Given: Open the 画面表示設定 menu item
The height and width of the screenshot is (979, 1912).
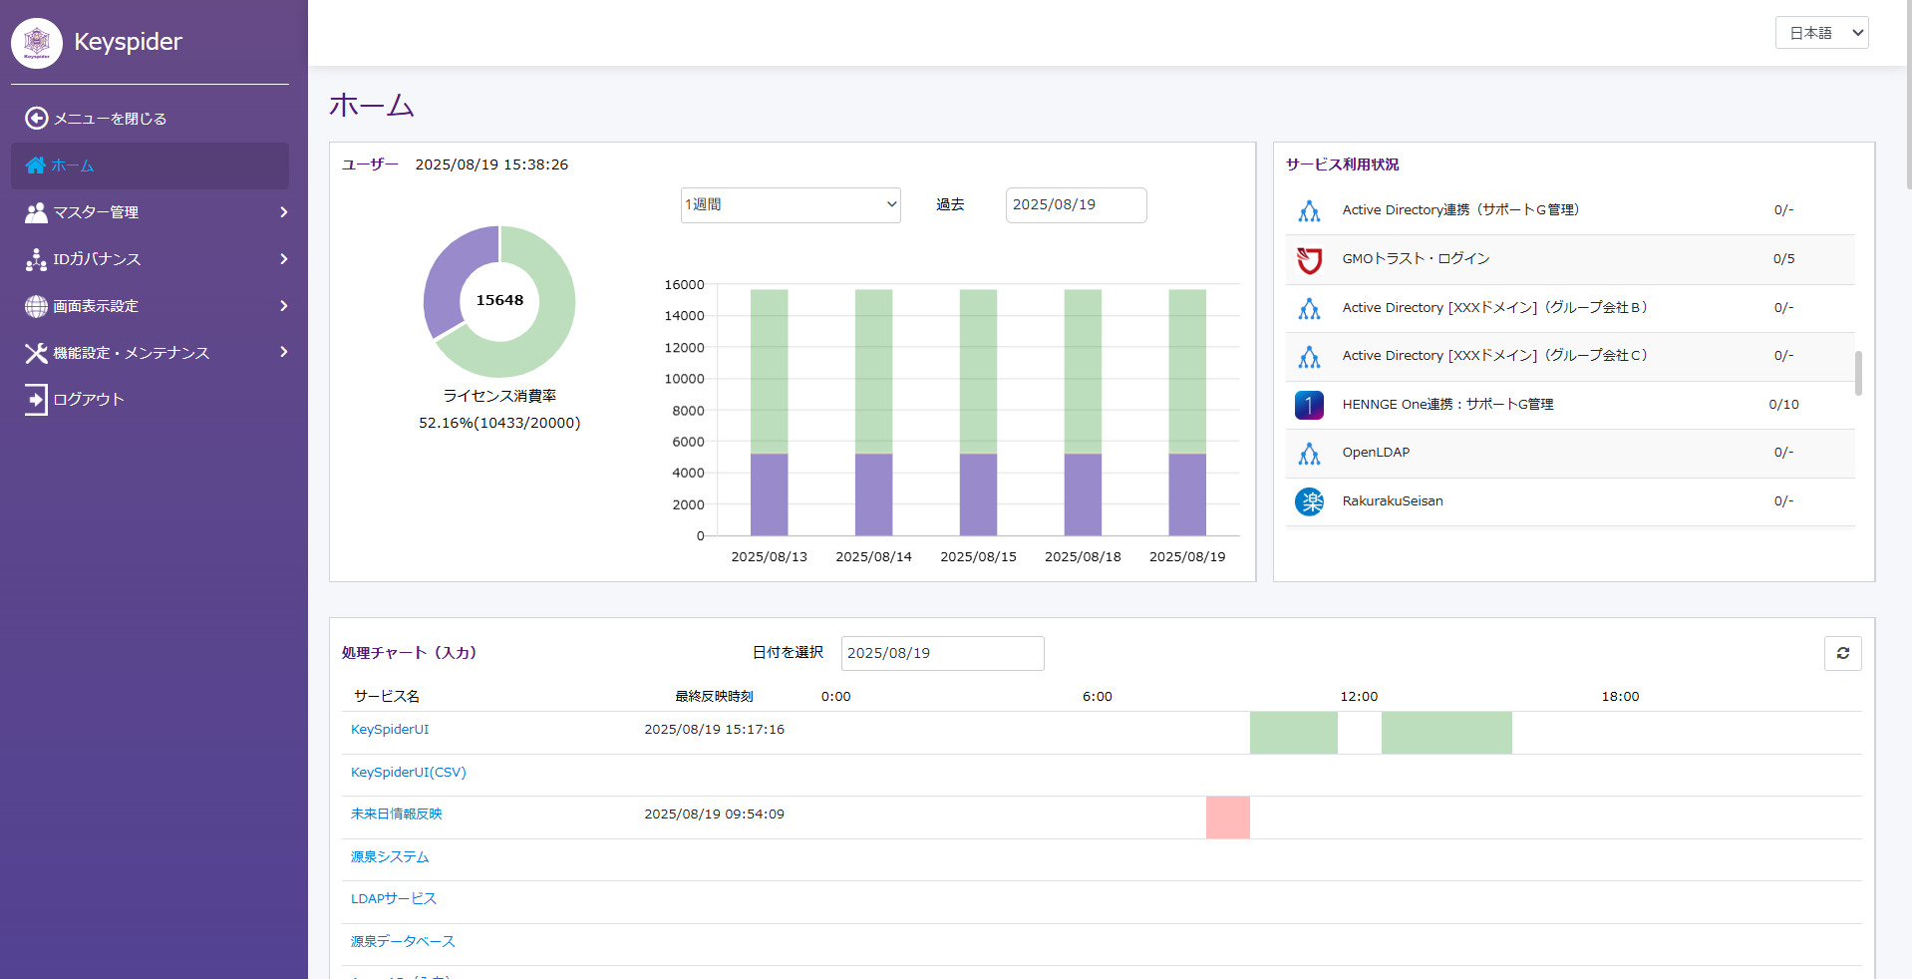Looking at the screenshot, I should [96, 306].
